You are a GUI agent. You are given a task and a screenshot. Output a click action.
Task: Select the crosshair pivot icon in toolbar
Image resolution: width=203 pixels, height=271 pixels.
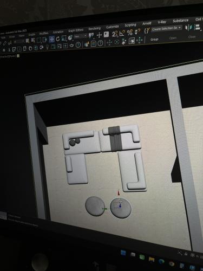tap(99, 35)
